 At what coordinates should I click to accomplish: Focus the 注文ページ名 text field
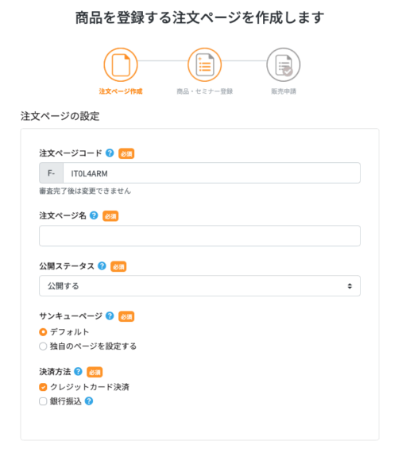[199, 236]
